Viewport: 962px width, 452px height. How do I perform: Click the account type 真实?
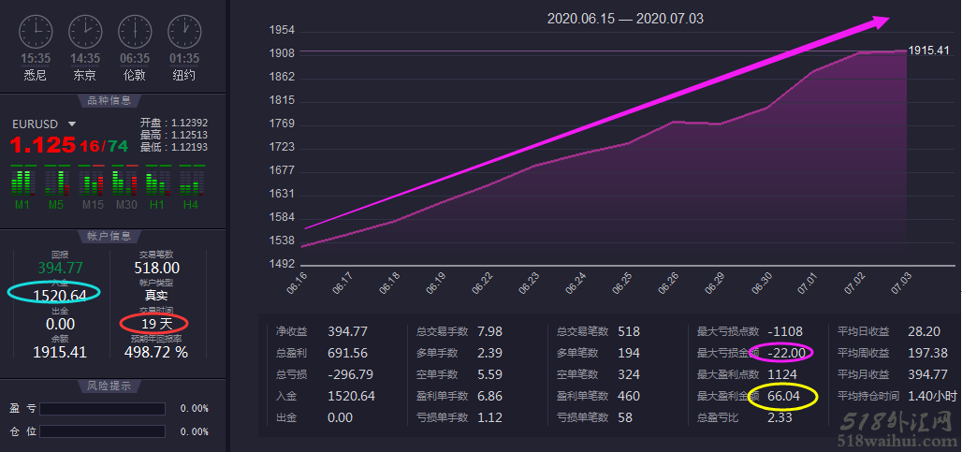[156, 295]
